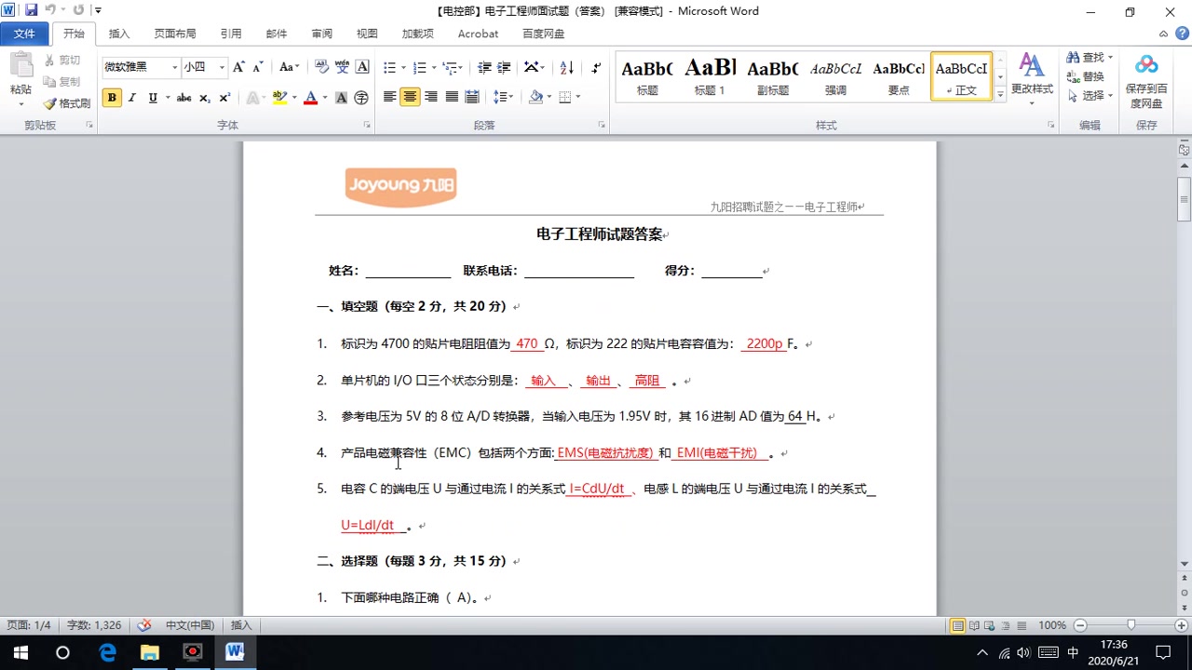Save to Baidu Netdisk (保存到百度网盘)
The height and width of the screenshot is (670, 1192).
(x=1146, y=80)
